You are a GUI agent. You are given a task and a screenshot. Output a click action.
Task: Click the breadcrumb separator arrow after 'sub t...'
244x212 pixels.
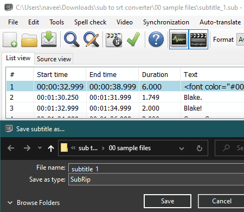click(103, 148)
